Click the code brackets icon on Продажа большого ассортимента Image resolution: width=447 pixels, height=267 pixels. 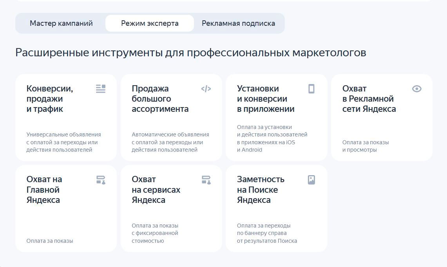coord(206,89)
